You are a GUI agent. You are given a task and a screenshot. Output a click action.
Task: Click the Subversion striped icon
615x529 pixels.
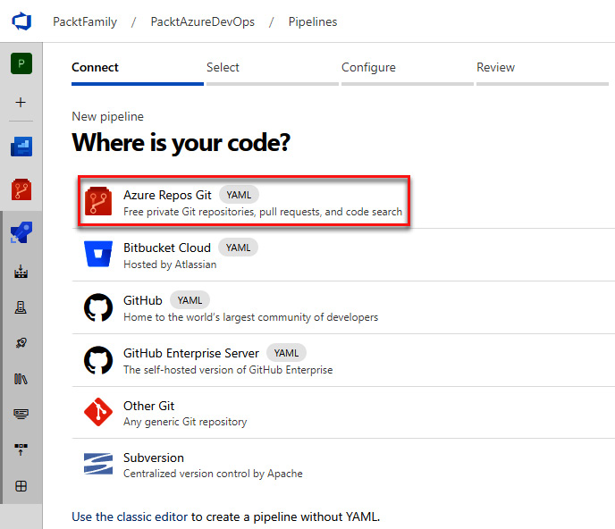(x=98, y=464)
